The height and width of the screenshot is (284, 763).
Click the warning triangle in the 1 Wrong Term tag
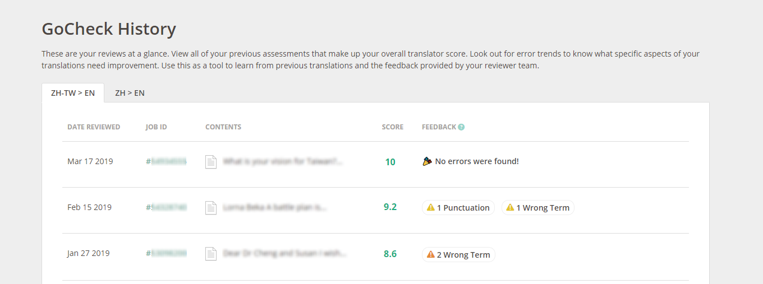coord(510,207)
